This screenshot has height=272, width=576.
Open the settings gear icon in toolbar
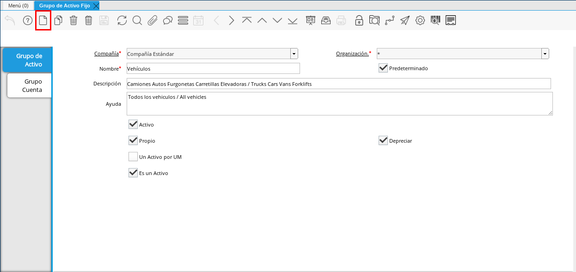click(x=420, y=20)
